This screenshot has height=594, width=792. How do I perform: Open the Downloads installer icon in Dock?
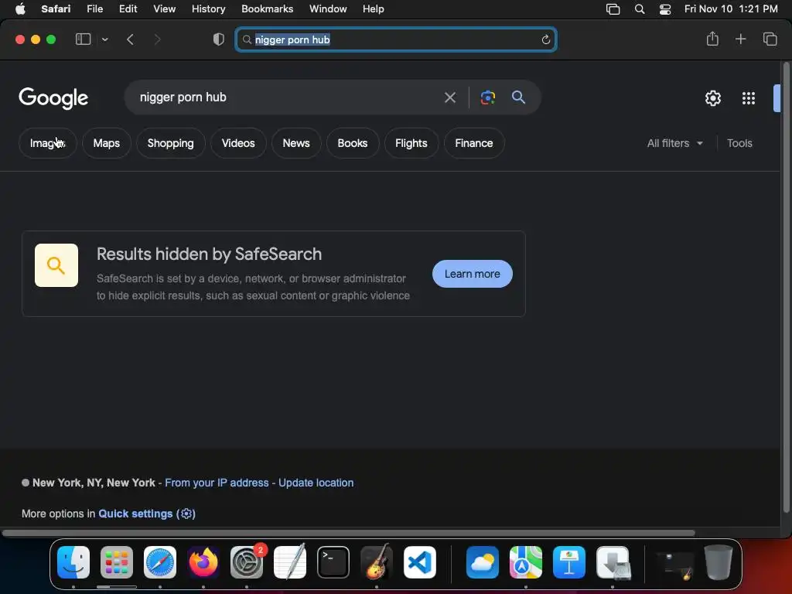click(x=613, y=562)
